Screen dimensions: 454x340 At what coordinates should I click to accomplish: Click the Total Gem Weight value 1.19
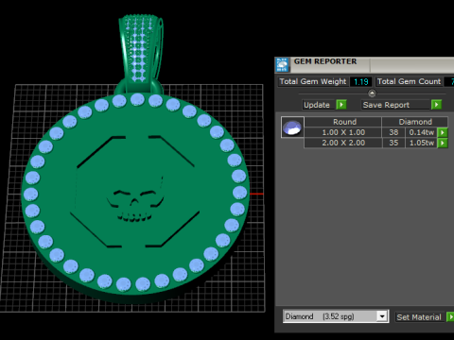[361, 82]
